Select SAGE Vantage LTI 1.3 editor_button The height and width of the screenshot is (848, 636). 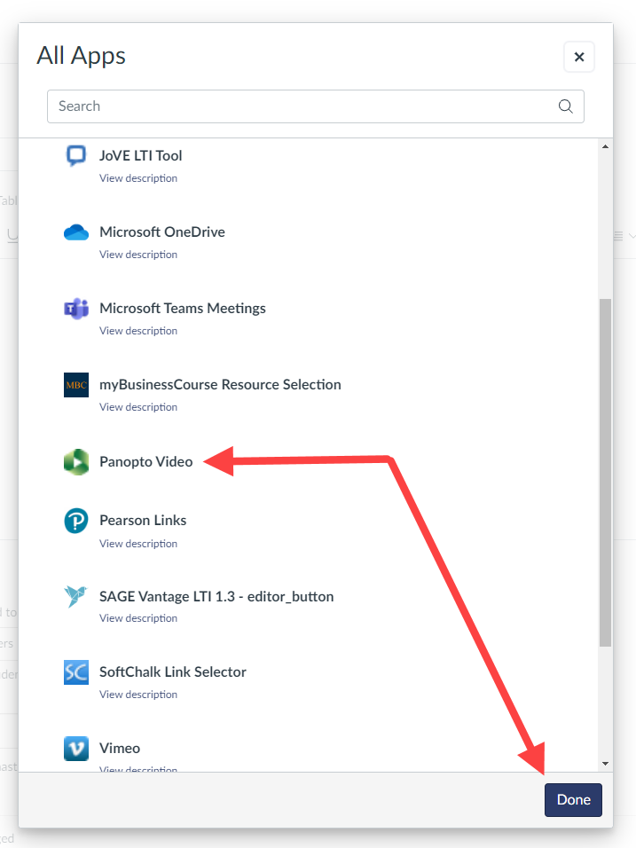pyautogui.click(x=216, y=596)
